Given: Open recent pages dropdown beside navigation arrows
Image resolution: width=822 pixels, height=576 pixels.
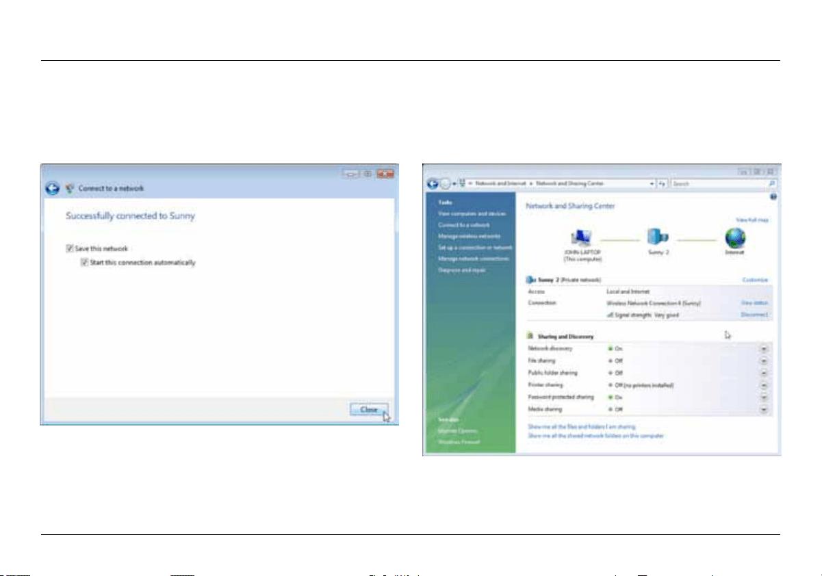Looking at the screenshot, I should point(453,185).
